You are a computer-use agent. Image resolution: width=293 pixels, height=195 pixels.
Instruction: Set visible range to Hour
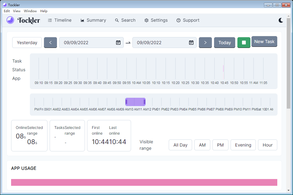(x=267, y=145)
